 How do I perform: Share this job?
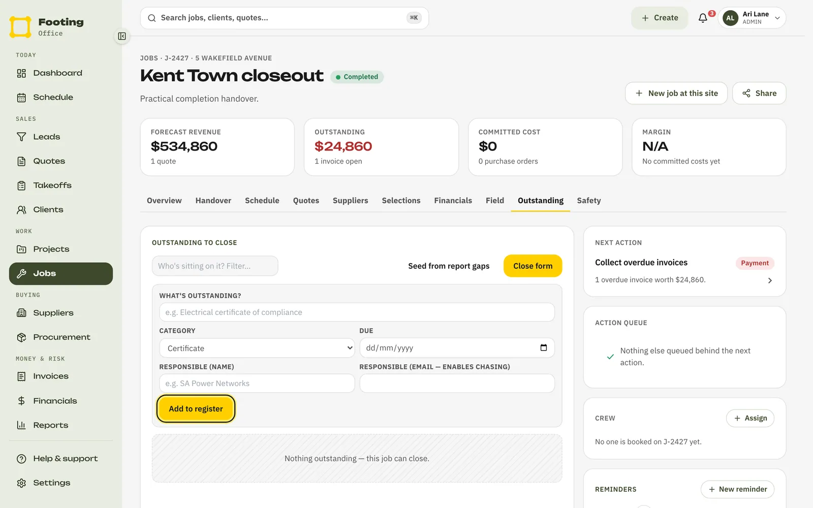[759, 93]
